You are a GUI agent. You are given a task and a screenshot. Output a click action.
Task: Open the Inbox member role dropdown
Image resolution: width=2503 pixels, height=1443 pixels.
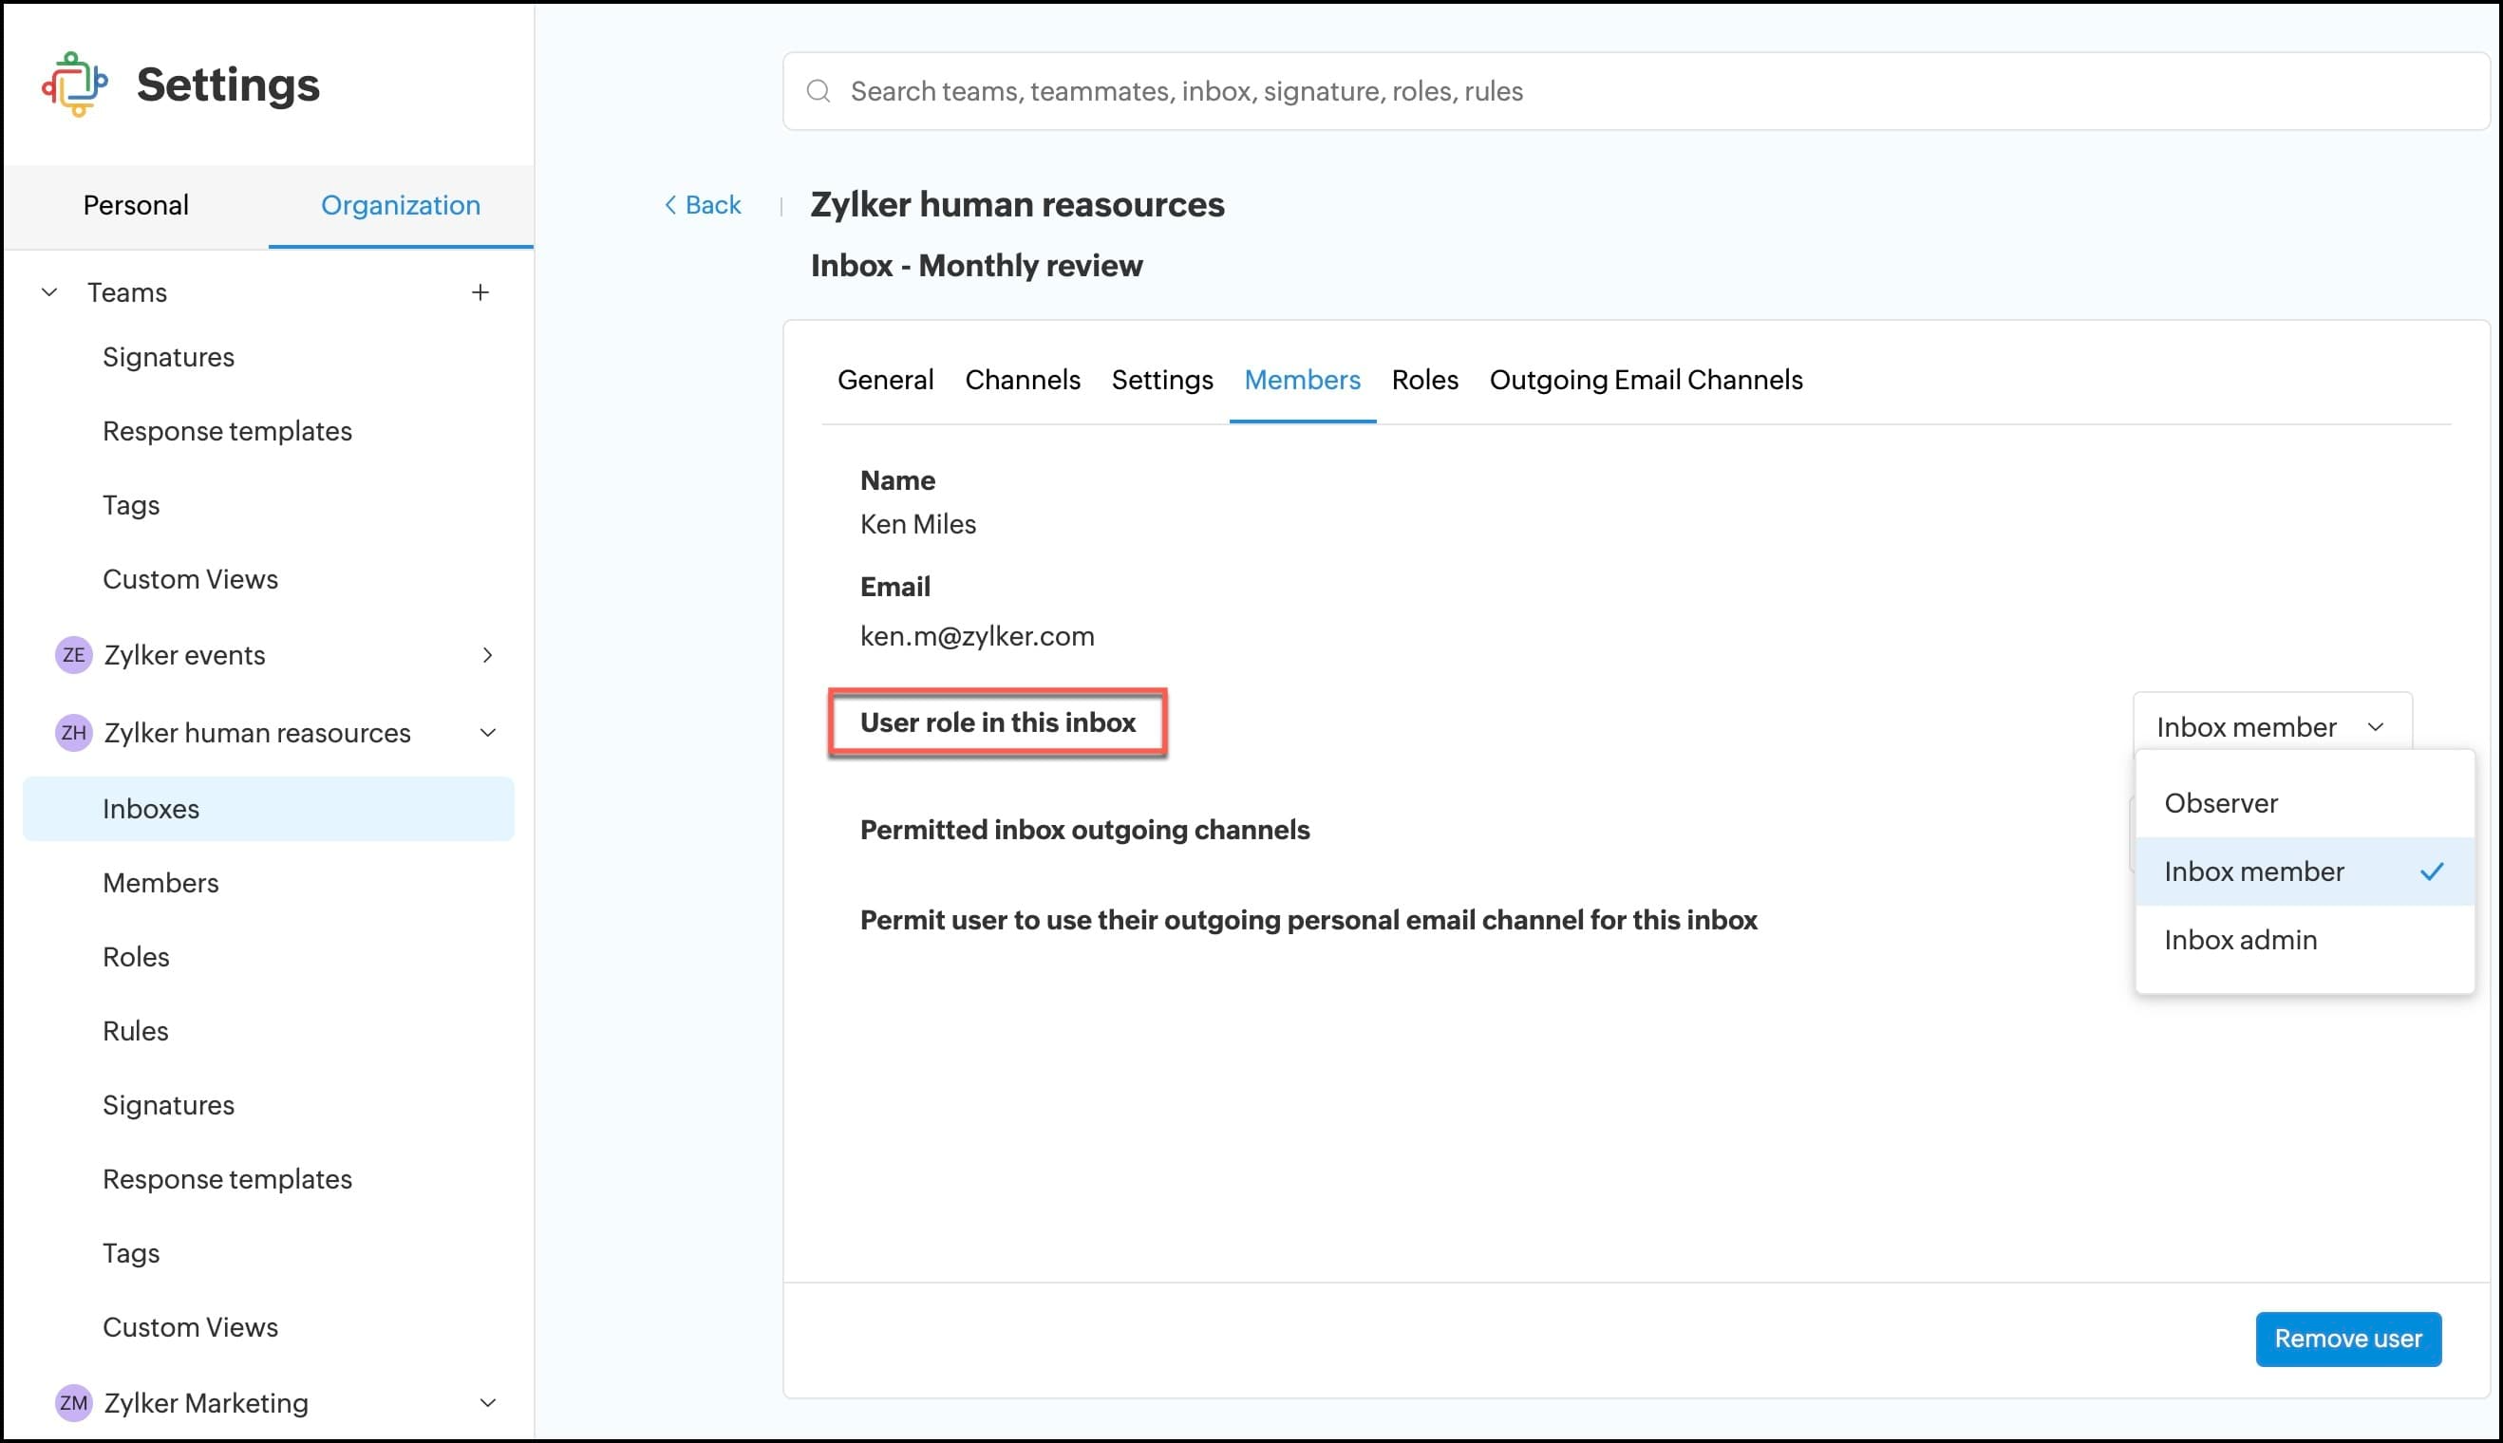point(2271,726)
